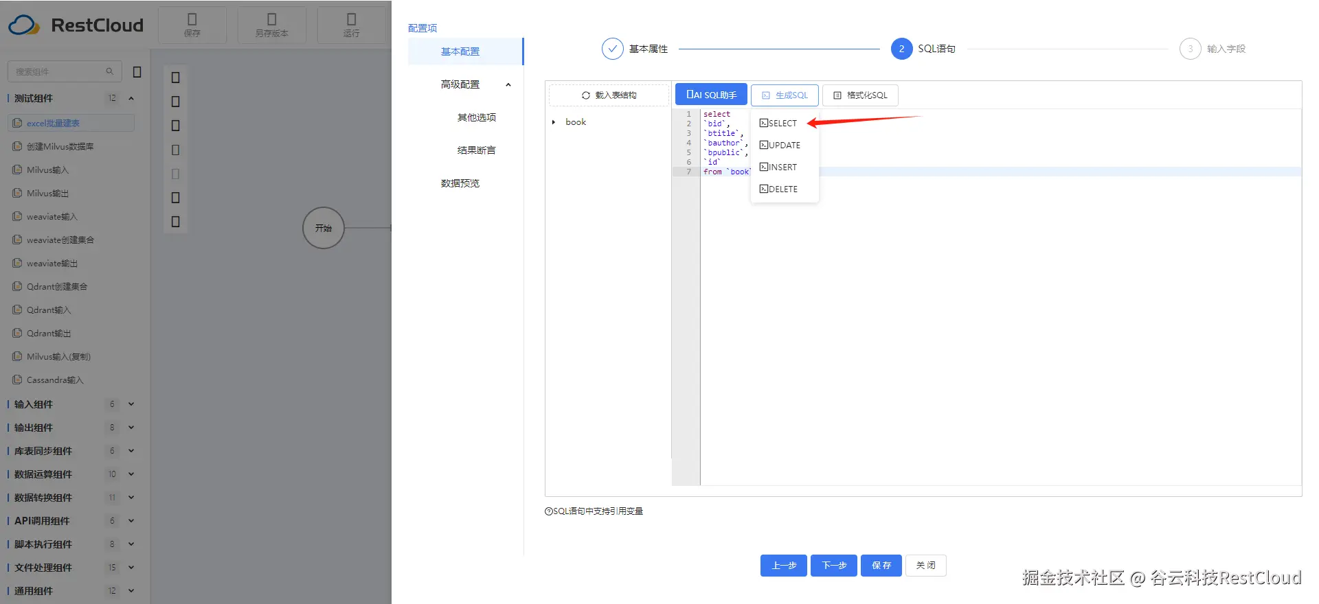Choose DELETE from the SQL menu
Image resolution: width=1319 pixels, height=604 pixels.
click(x=785, y=189)
